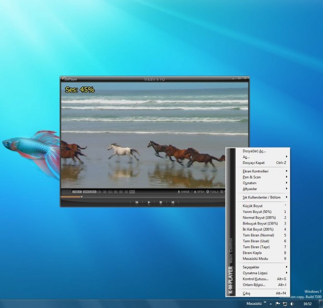Open the TOOLS gear in the player bar
The image size is (323, 308).
pos(212,192)
